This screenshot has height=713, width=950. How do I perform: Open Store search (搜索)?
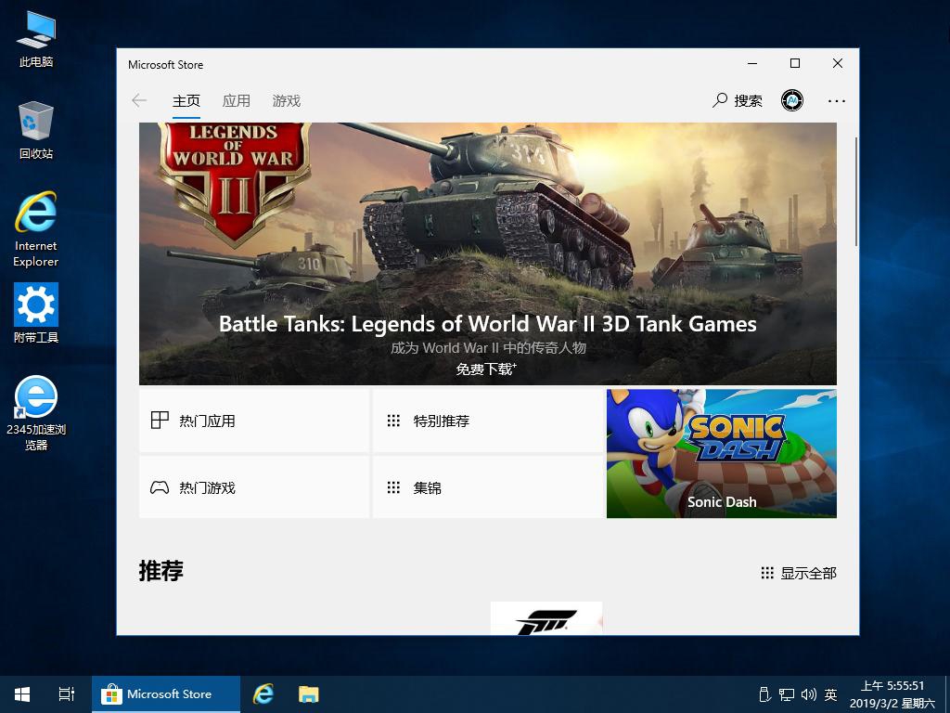(738, 100)
